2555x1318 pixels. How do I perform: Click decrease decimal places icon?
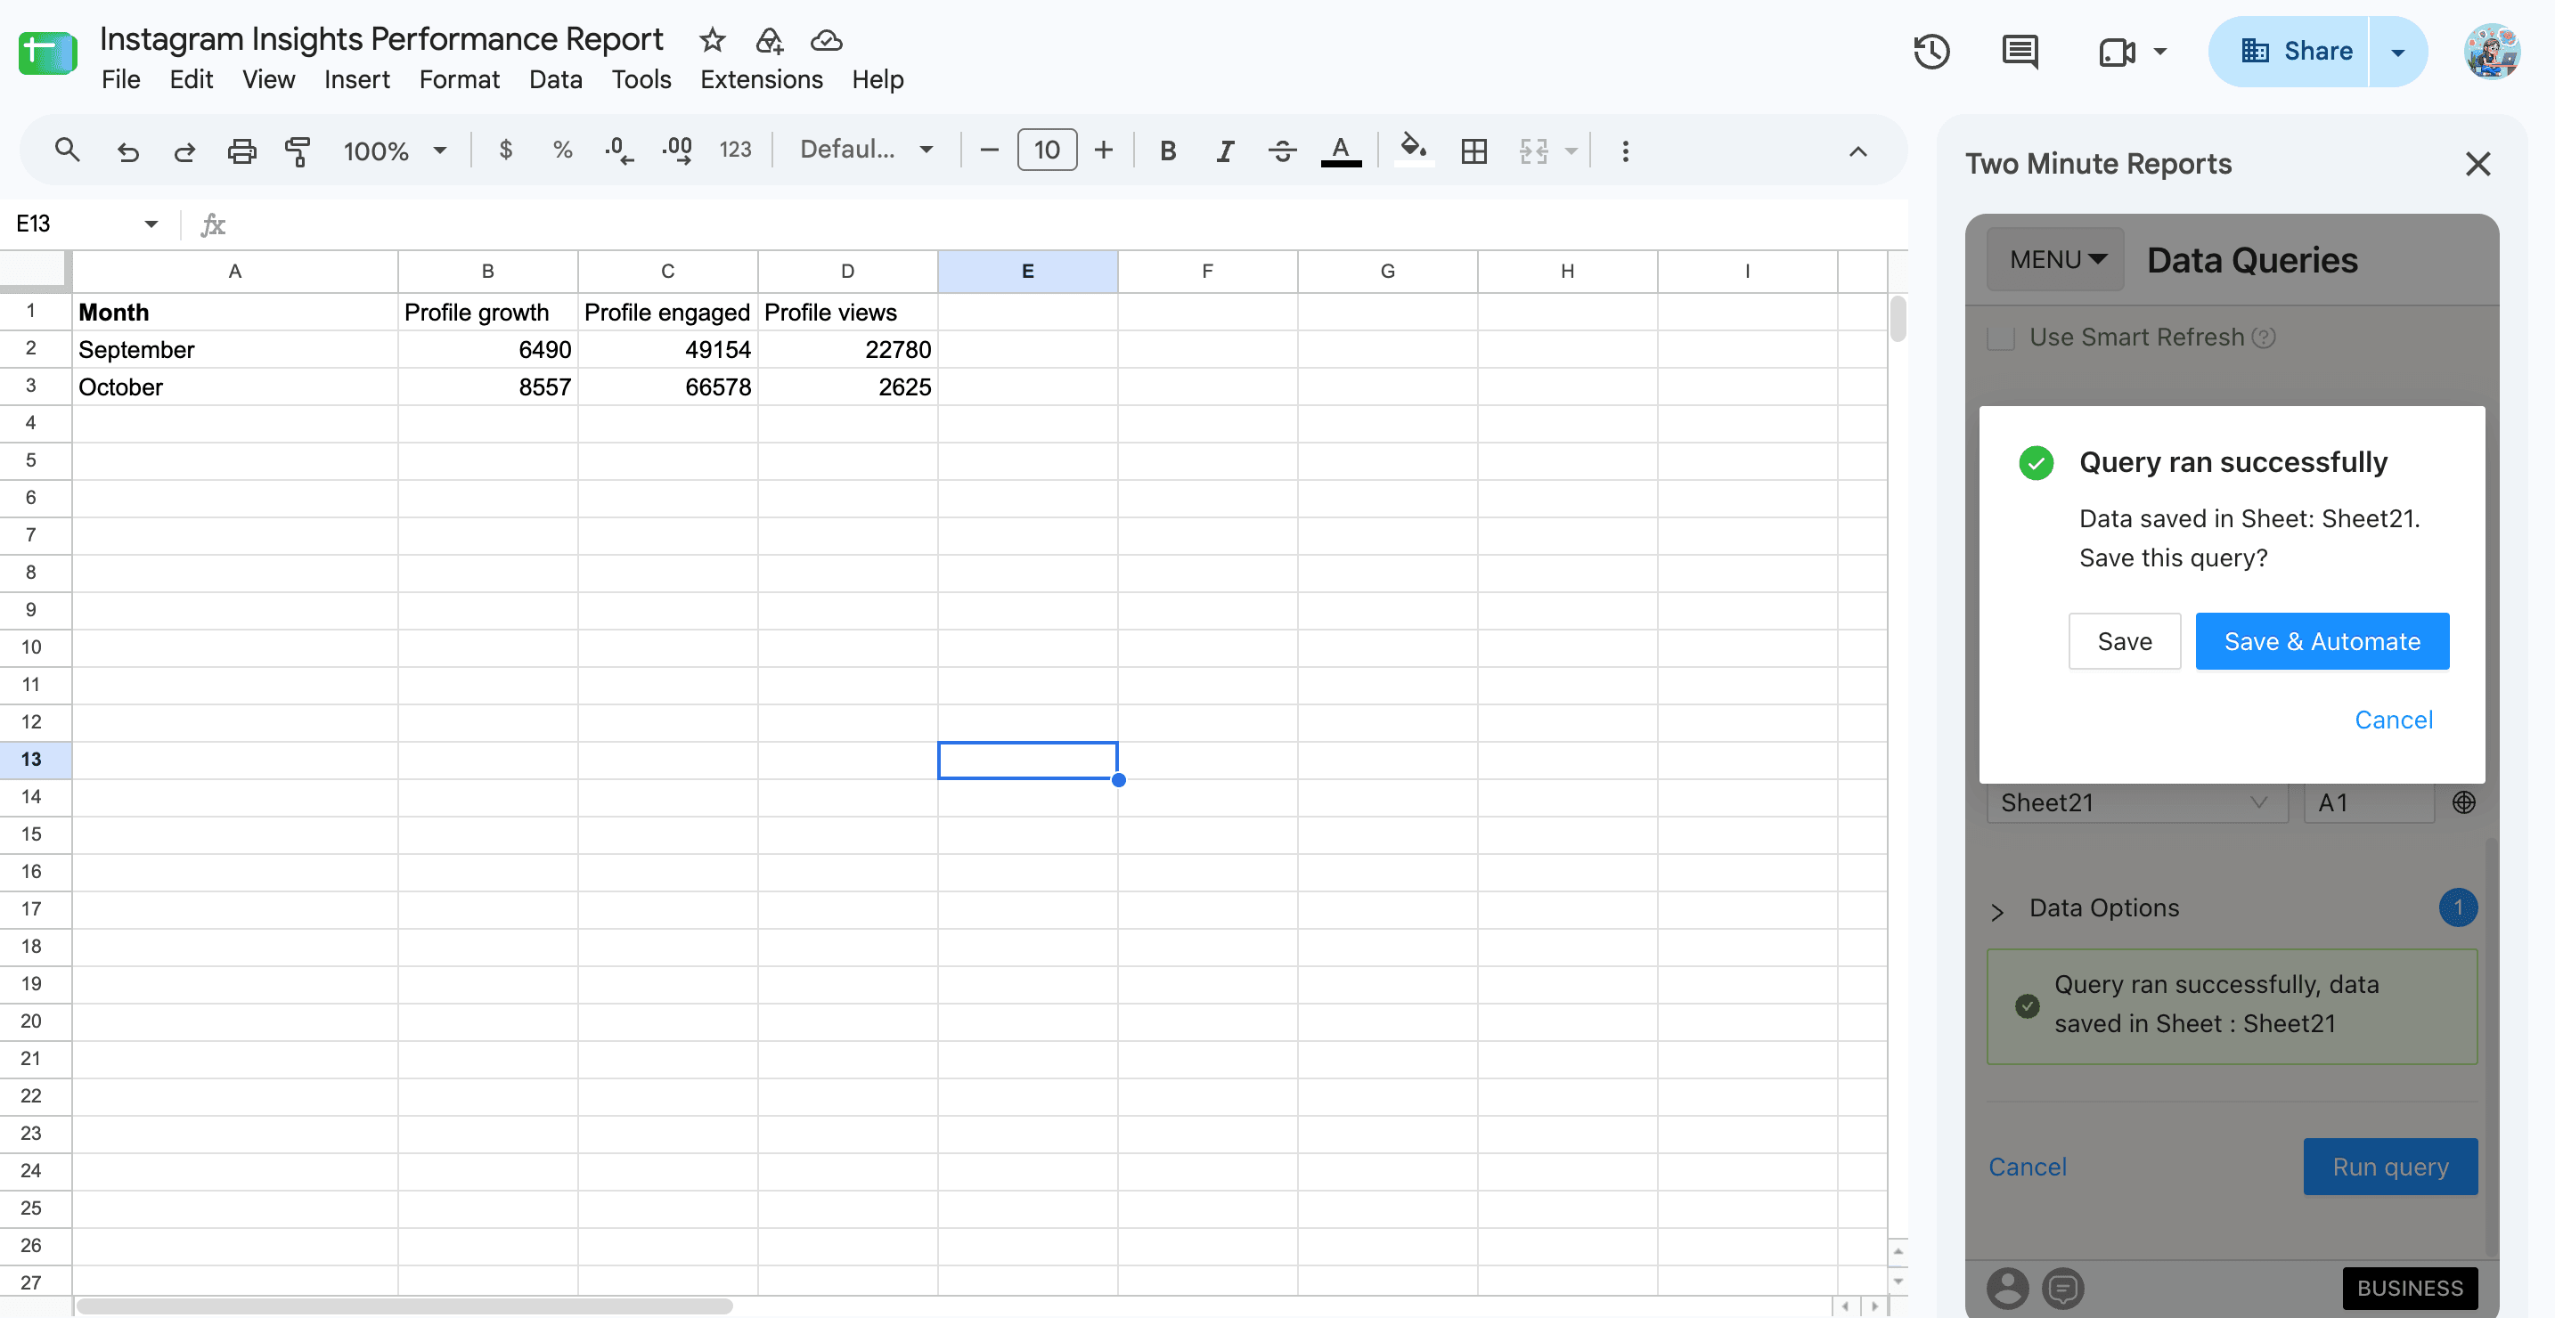coord(619,151)
